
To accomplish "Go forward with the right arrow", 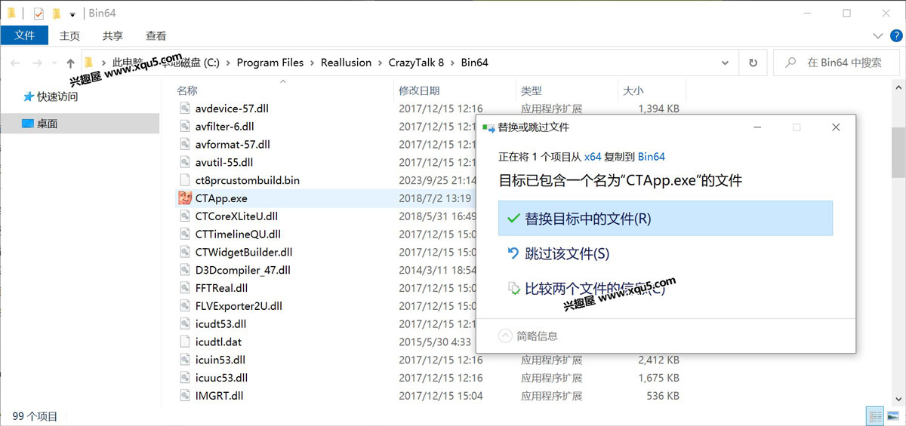I will [37, 63].
